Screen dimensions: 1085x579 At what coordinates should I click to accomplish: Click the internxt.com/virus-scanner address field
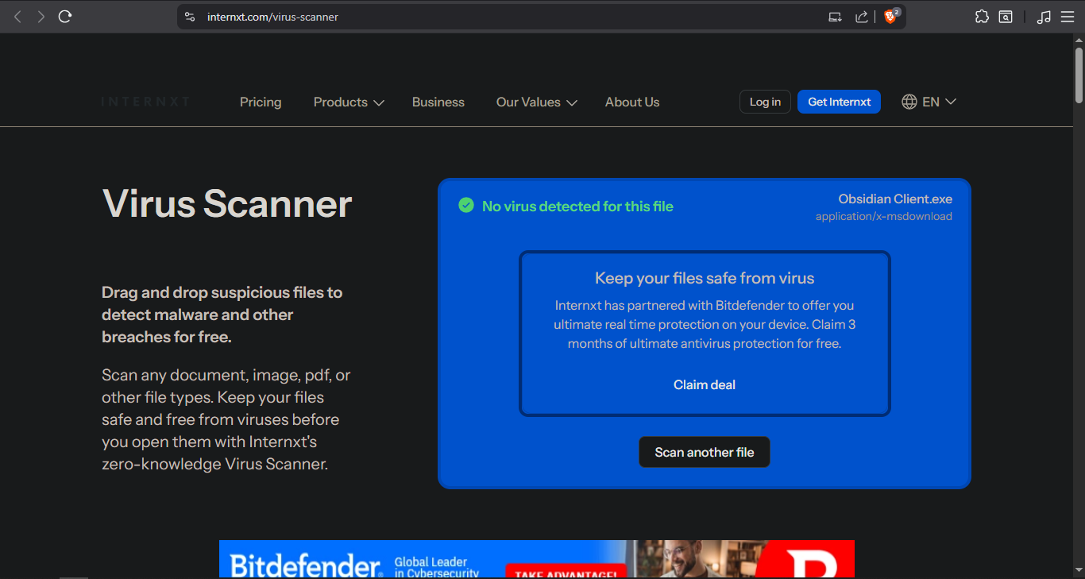click(272, 17)
